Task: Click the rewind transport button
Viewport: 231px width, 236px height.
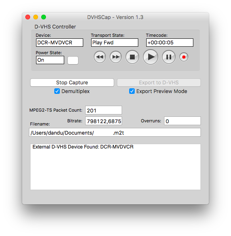Action: coord(100,57)
